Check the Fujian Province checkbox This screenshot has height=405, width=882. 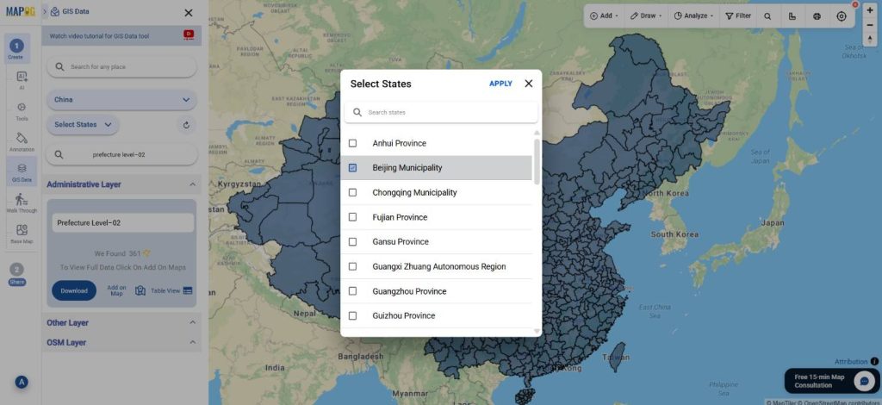tap(352, 217)
